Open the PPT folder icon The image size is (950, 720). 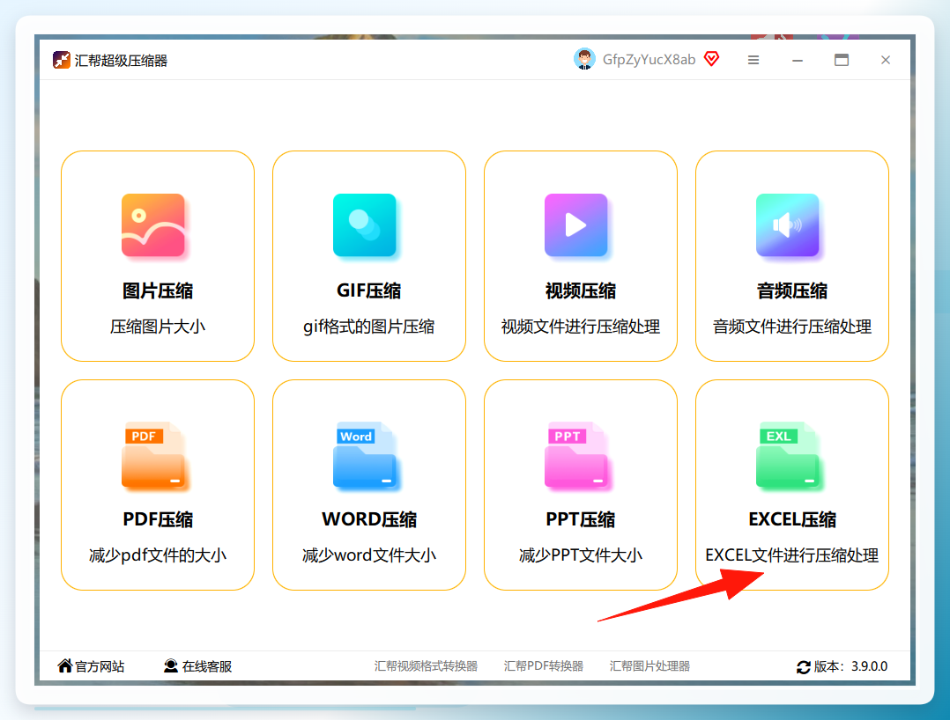pyautogui.click(x=575, y=455)
